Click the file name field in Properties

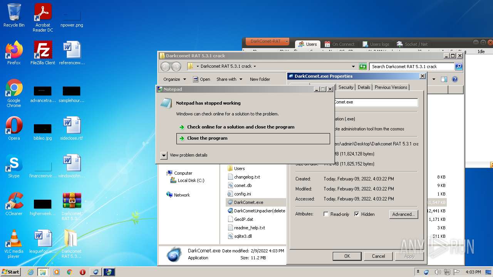click(376, 102)
